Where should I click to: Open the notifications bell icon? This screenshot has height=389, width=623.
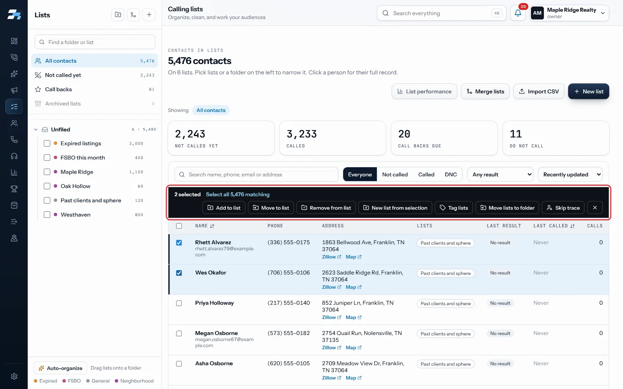[518, 13]
